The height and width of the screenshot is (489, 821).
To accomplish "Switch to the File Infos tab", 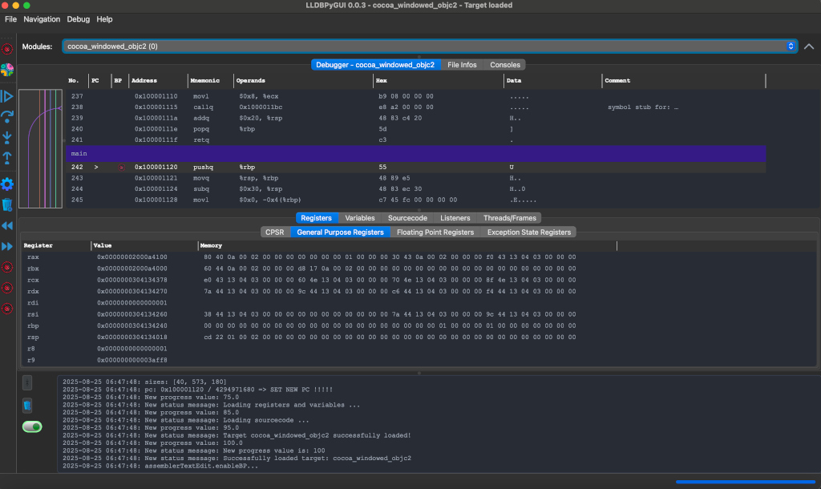I will (462, 65).
